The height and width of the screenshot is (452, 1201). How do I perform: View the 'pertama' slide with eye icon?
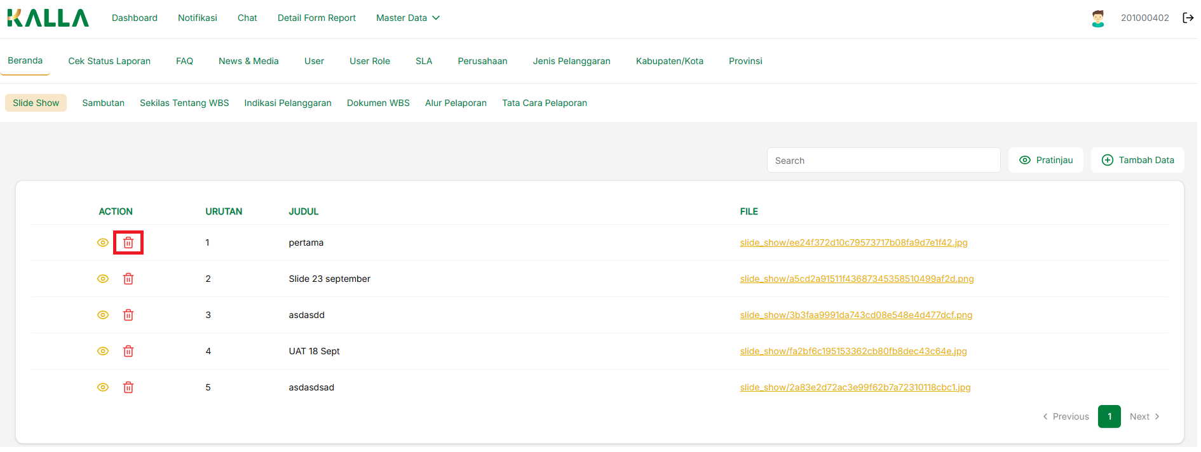103,243
